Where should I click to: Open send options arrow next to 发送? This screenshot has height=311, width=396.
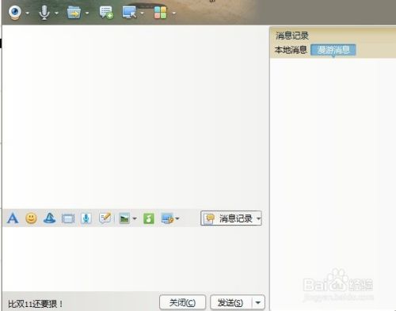click(258, 302)
